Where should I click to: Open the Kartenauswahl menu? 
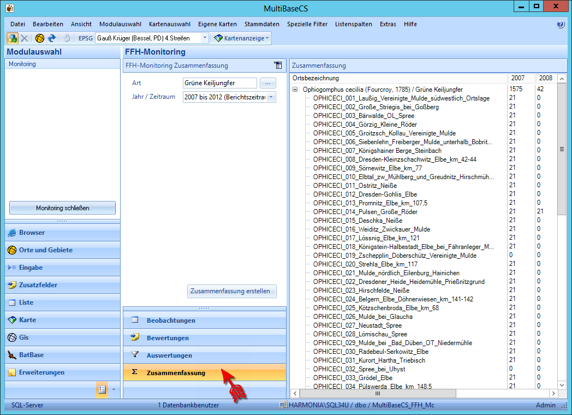click(x=170, y=24)
